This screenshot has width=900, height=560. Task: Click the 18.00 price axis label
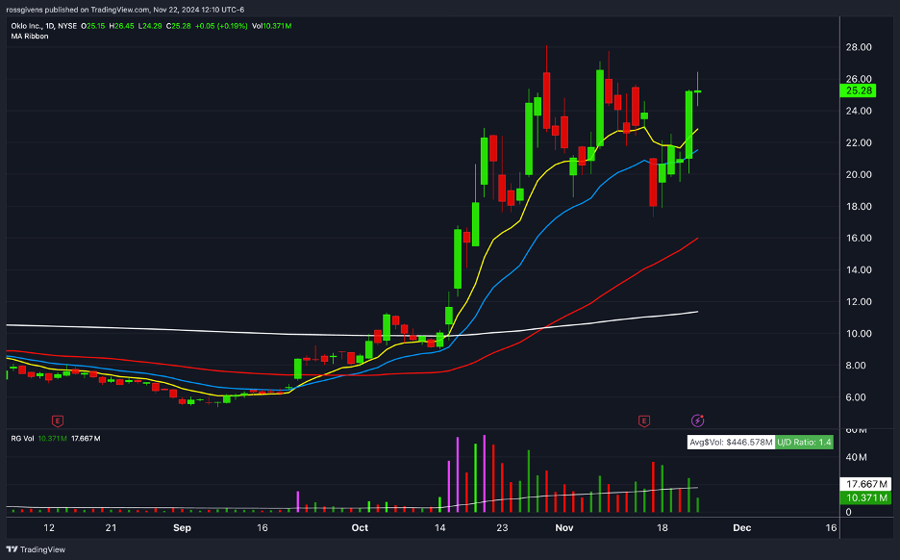pos(859,207)
